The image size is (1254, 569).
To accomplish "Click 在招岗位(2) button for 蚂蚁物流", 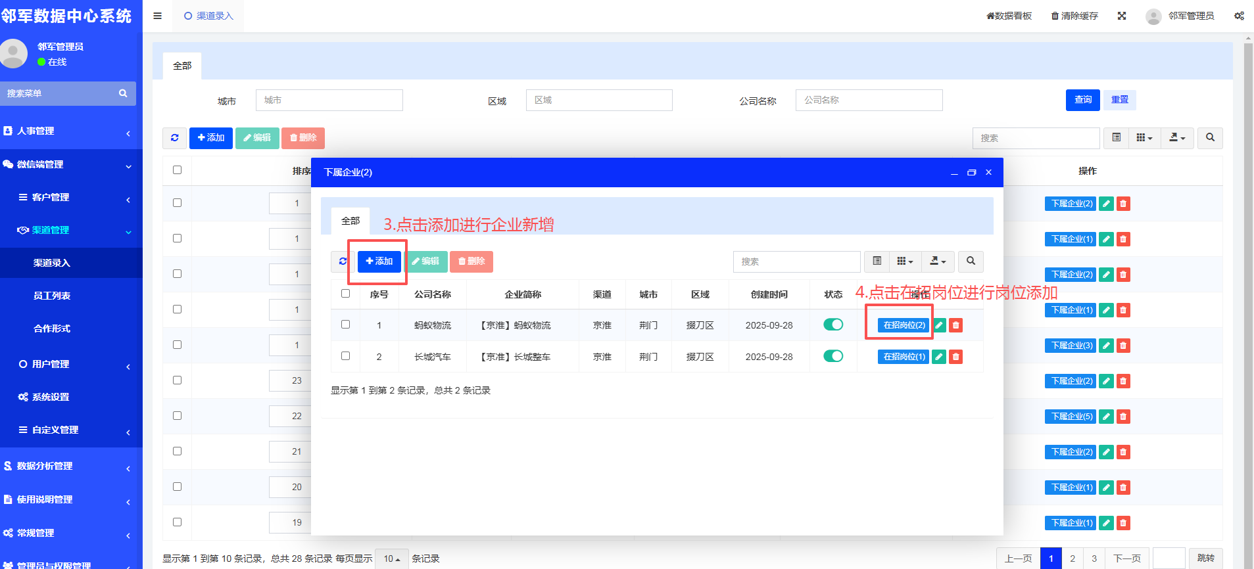I will (x=904, y=325).
